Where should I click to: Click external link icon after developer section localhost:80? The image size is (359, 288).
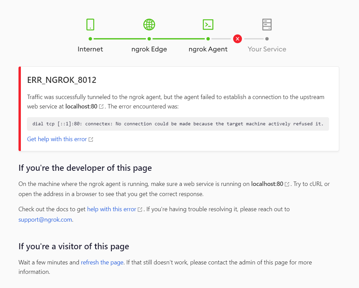[x=287, y=184]
